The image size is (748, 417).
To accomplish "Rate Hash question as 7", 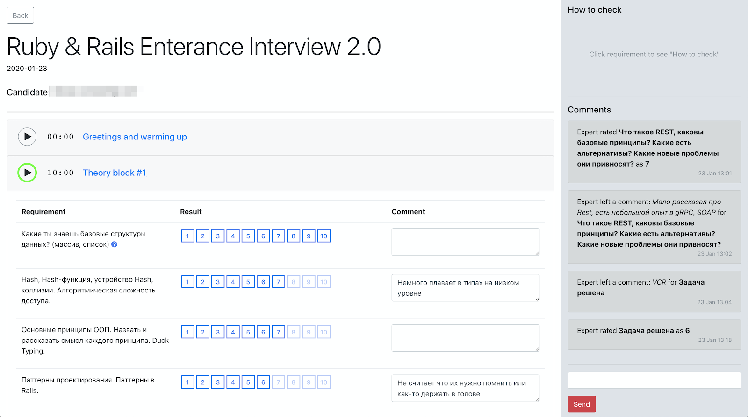I will coord(278,282).
